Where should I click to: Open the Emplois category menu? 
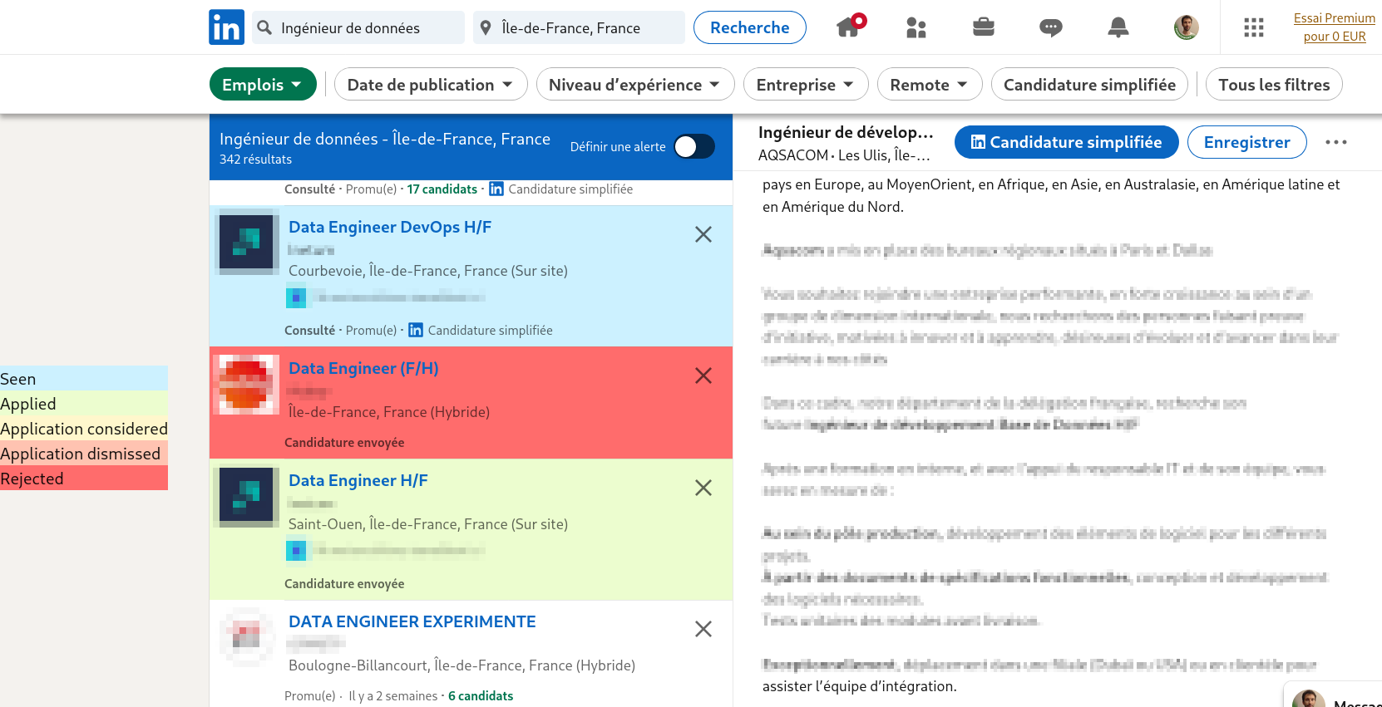click(262, 85)
